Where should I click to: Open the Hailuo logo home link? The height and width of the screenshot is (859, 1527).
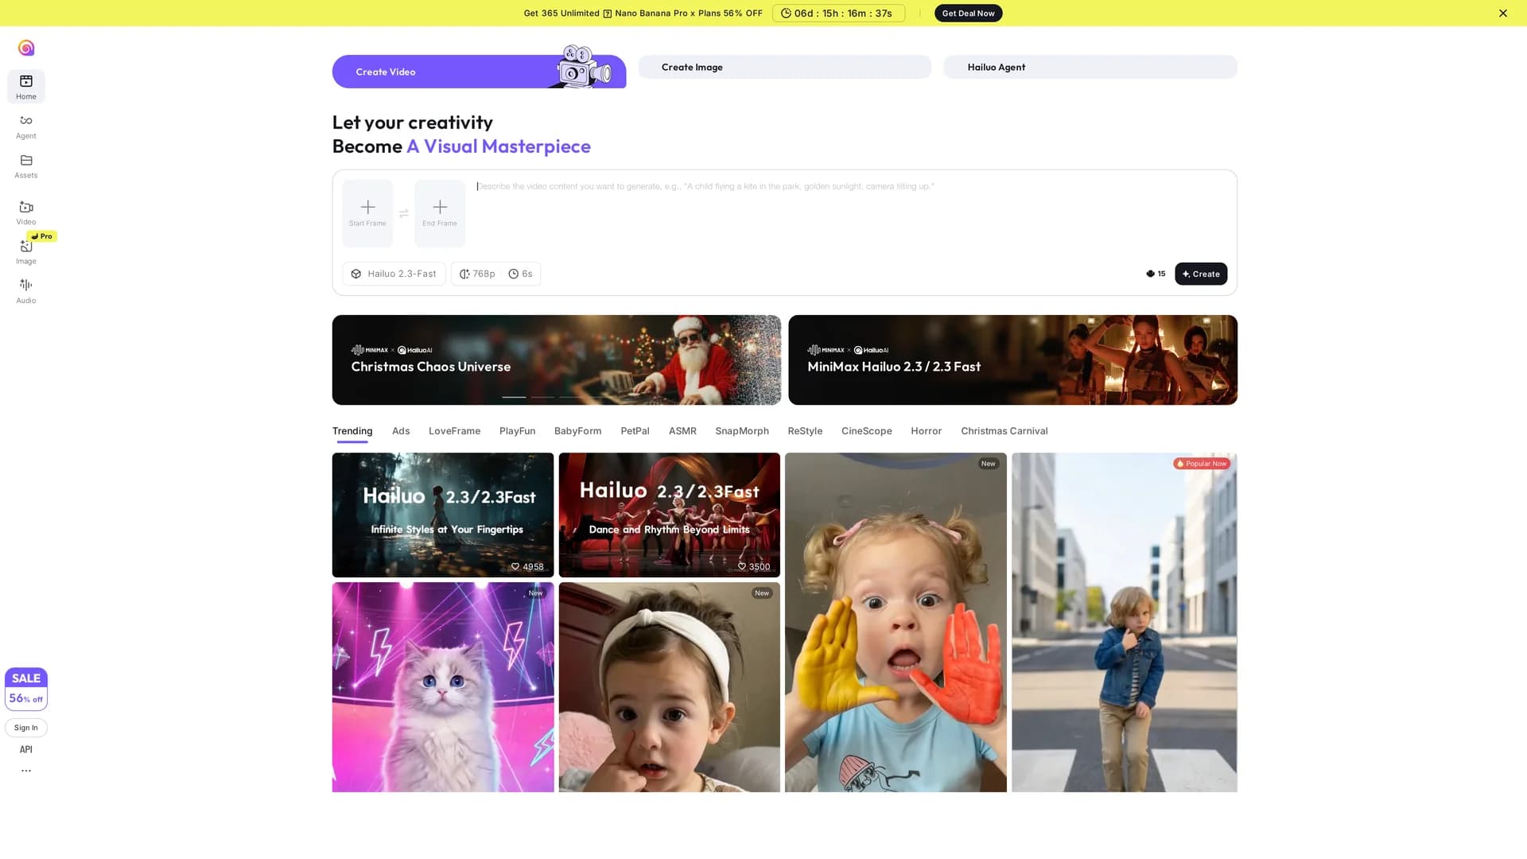pos(26,49)
